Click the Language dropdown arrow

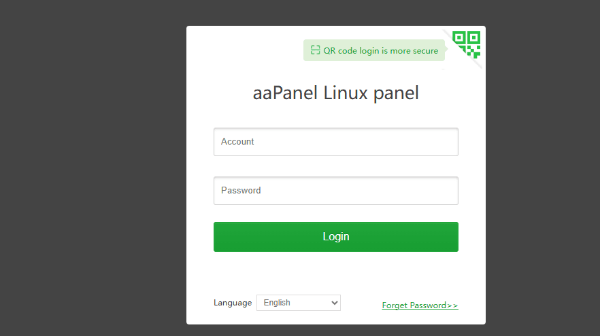pyautogui.click(x=333, y=303)
